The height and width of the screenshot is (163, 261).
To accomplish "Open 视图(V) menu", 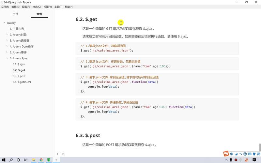I will point(48,7).
